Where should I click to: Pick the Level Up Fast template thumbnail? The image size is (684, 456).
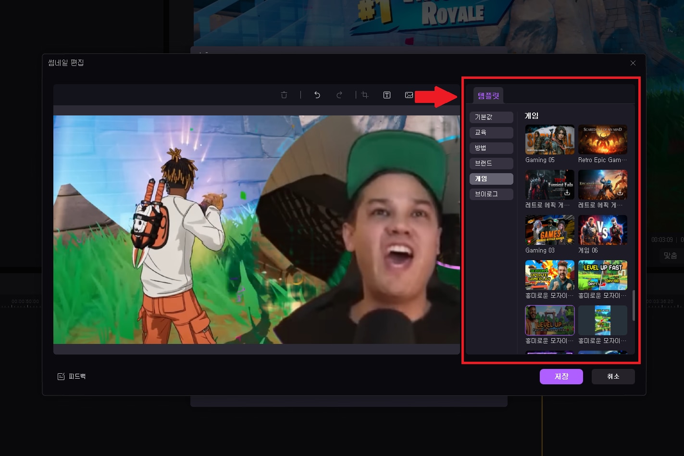pyautogui.click(x=603, y=275)
